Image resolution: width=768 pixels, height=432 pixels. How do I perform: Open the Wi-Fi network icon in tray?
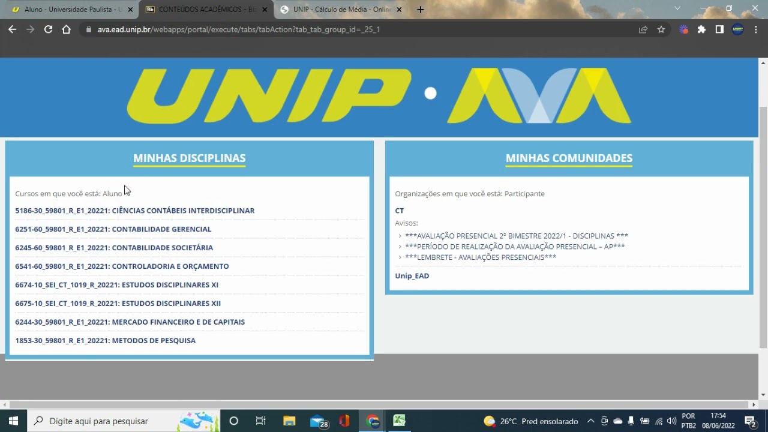[x=659, y=421]
